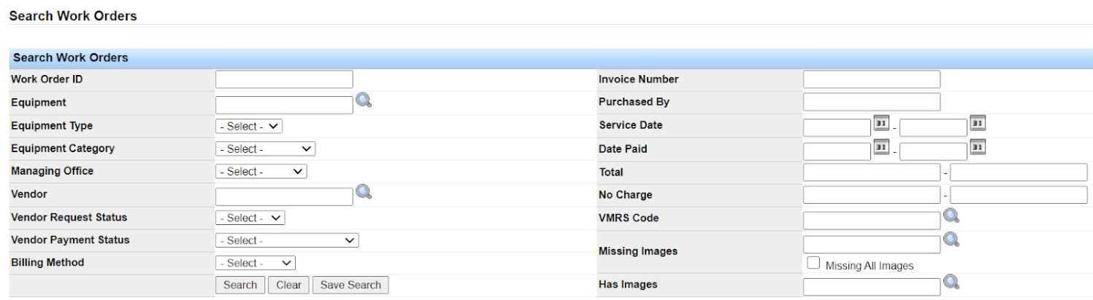1093x300 pixels.
Task: Focus the Vendor text field
Action: tap(284, 195)
